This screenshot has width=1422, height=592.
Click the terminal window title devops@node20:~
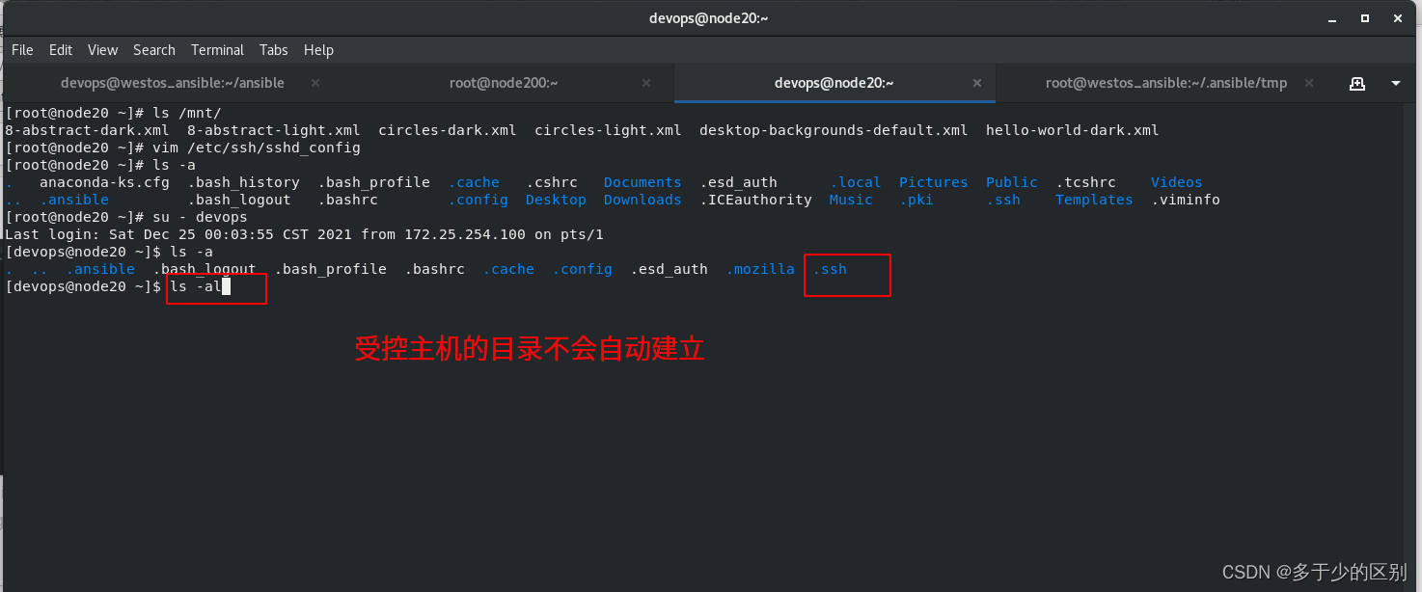(710, 18)
